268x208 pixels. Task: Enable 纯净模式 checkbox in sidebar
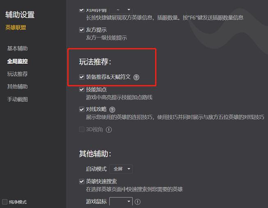[5, 202]
